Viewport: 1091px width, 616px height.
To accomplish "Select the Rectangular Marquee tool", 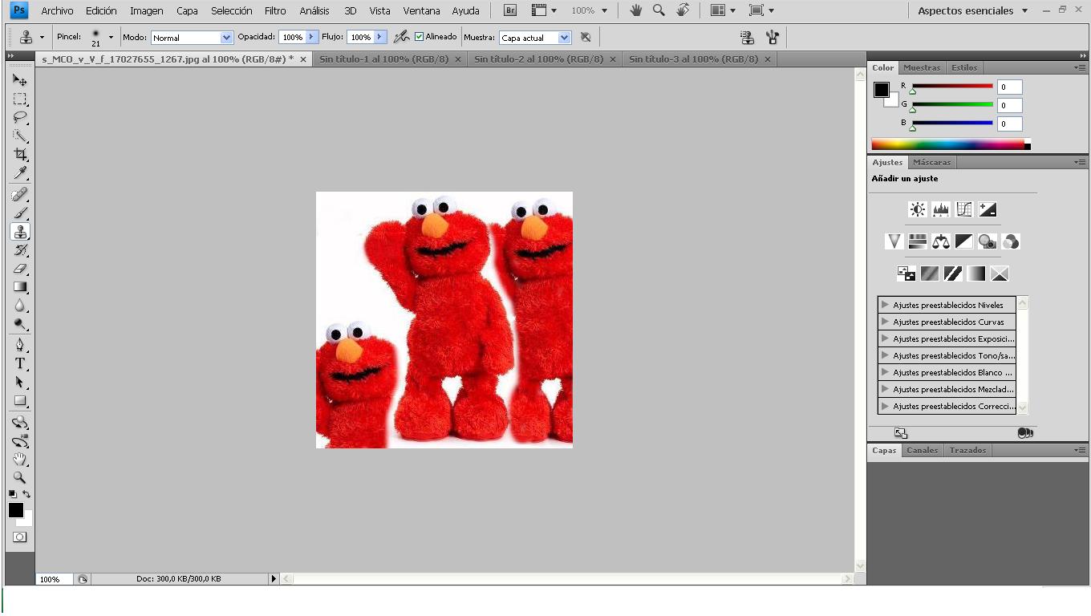I will (20, 99).
